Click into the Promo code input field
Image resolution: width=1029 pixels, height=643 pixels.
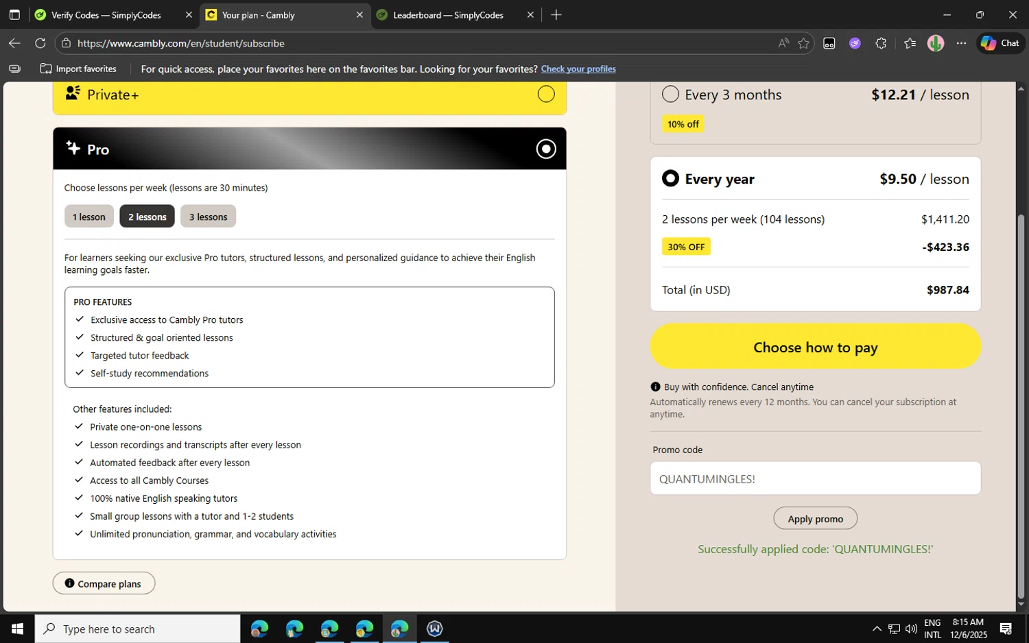815,478
